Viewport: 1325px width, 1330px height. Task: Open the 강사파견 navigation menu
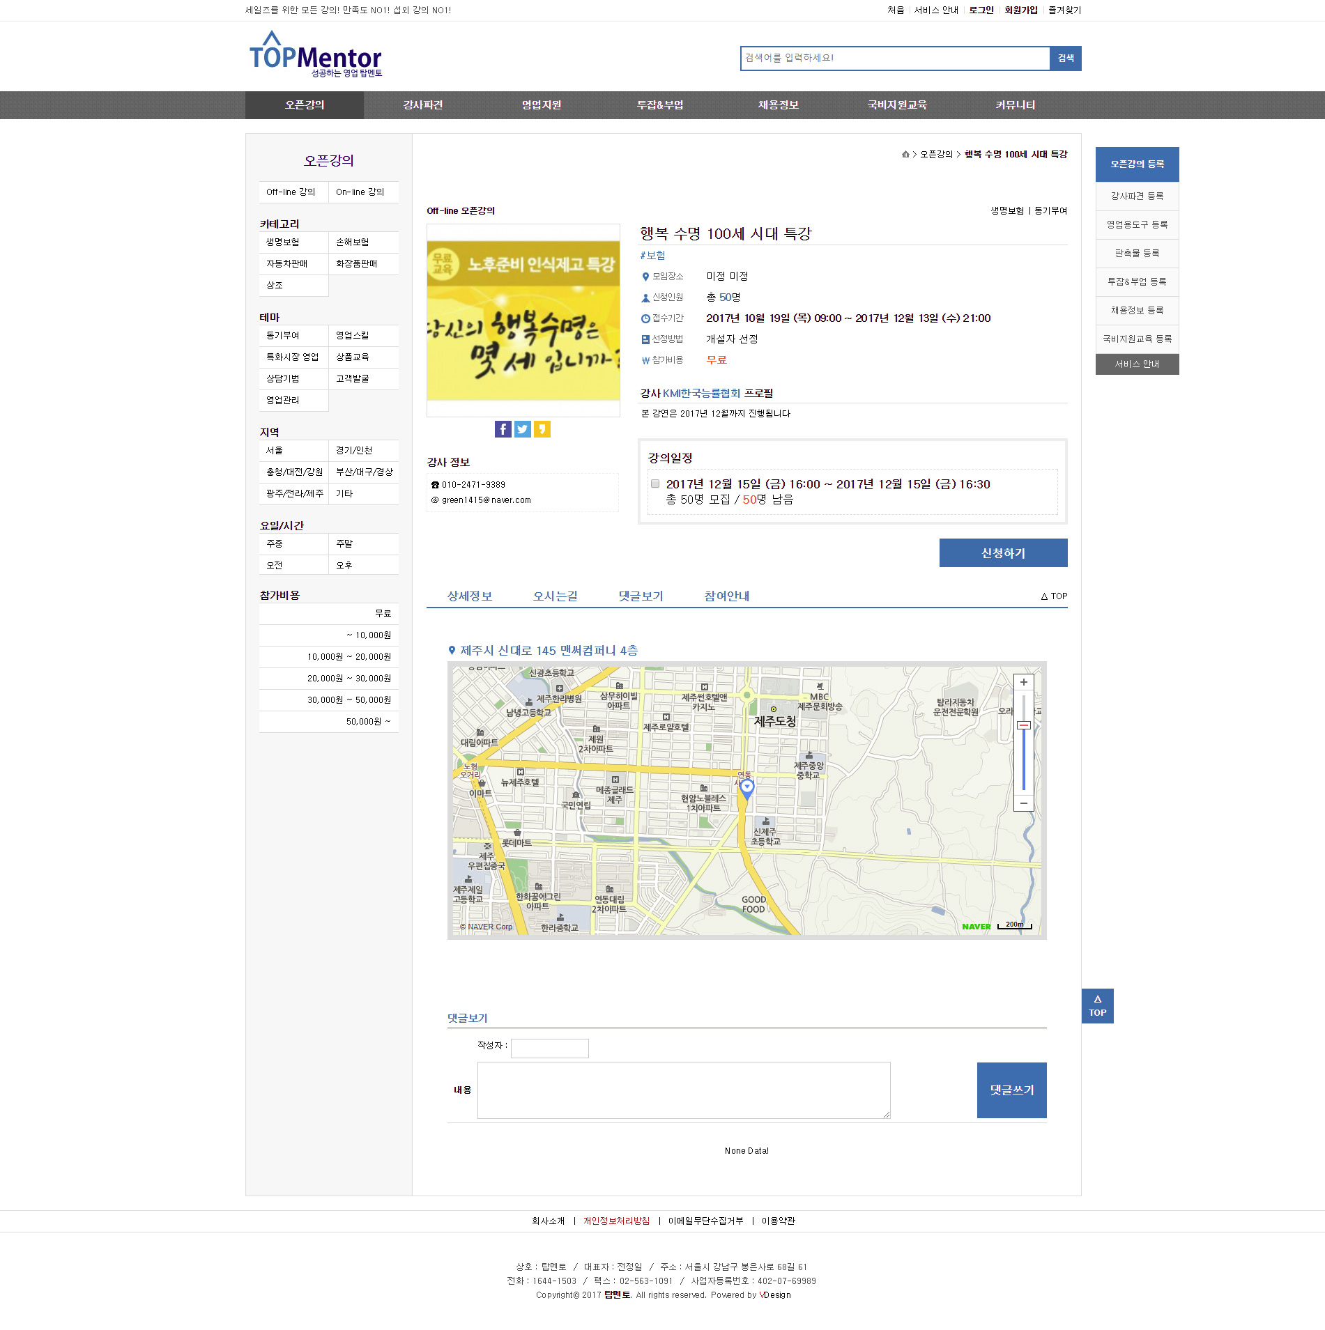(x=423, y=105)
